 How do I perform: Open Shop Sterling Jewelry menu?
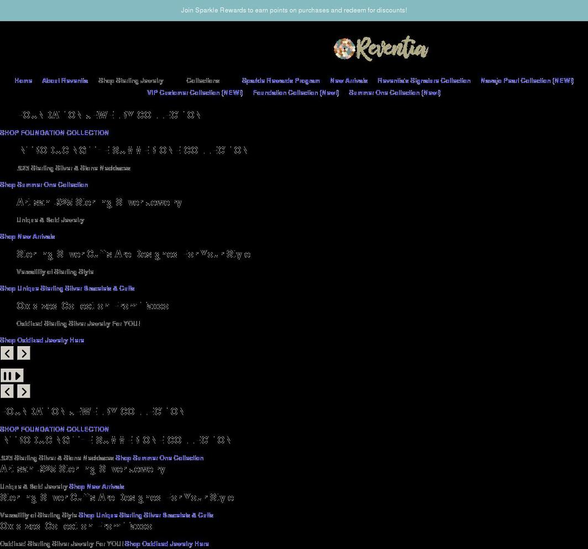tap(131, 81)
